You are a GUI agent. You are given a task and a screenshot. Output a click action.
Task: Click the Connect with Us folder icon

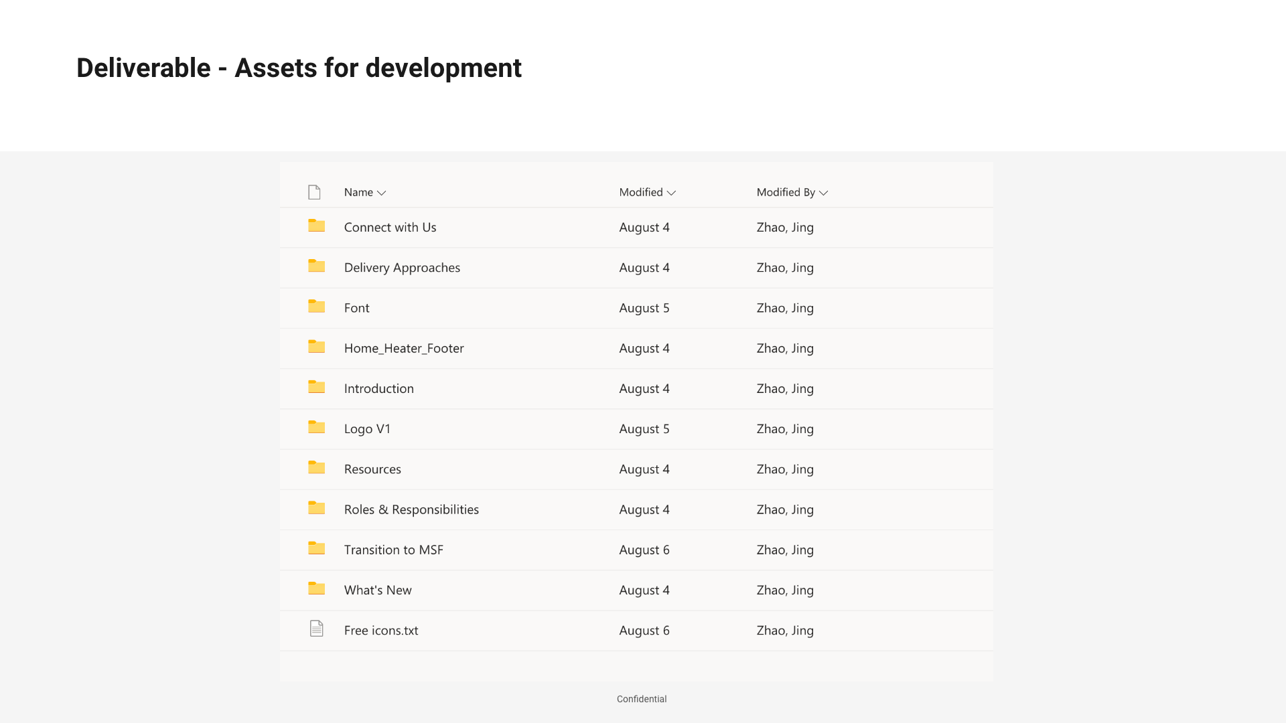[316, 226]
